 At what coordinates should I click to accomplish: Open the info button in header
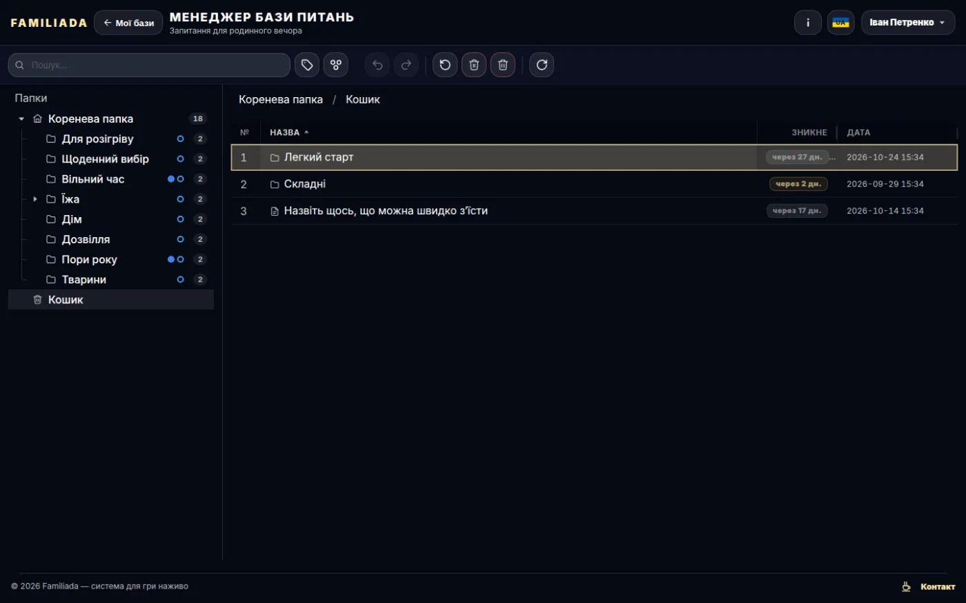point(808,23)
